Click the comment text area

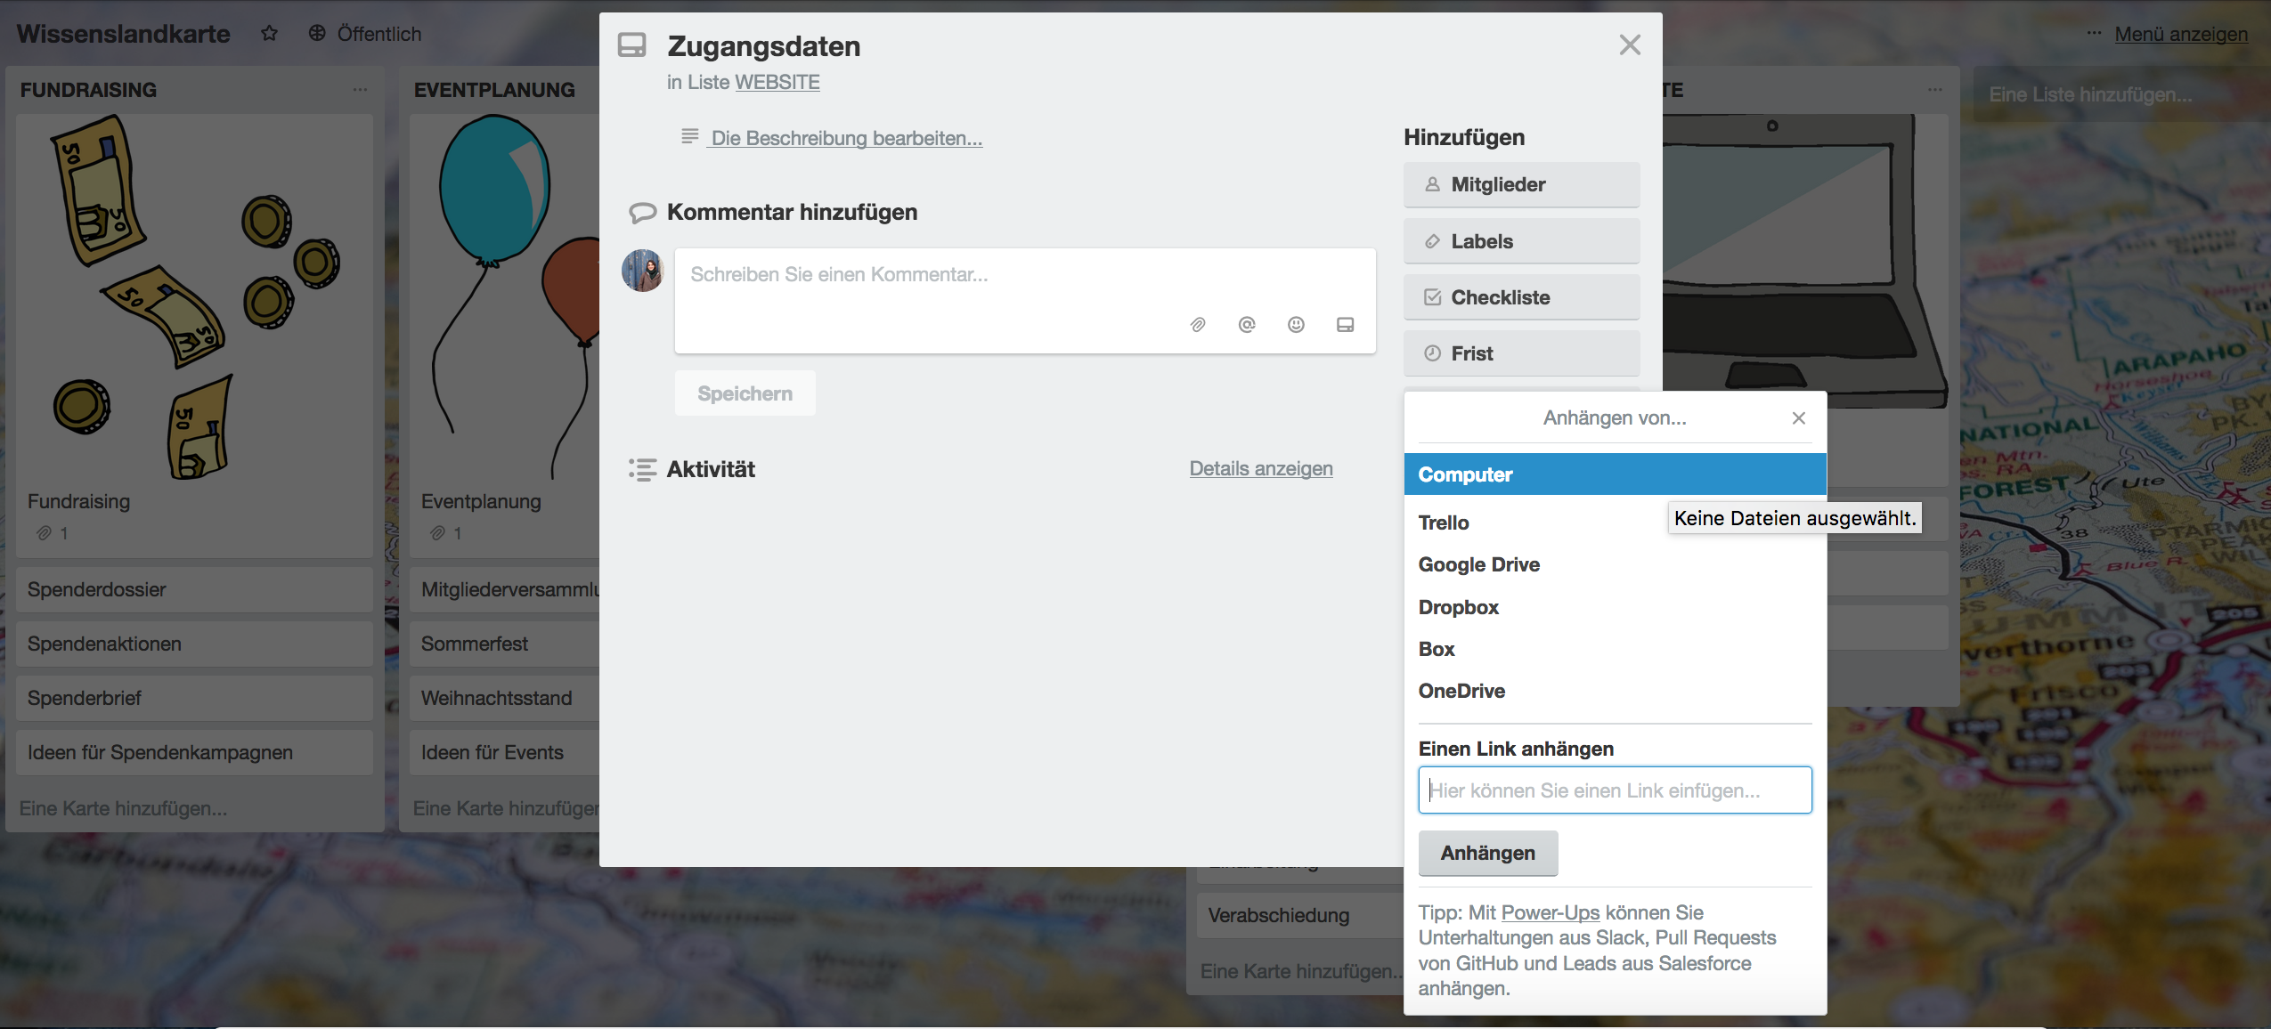coord(1025,301)
